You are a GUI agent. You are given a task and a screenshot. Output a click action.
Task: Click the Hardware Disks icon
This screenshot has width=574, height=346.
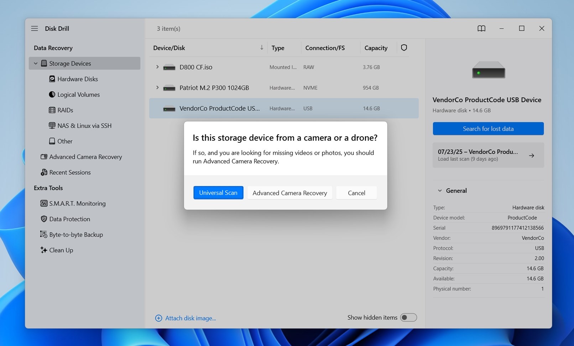click(52, 79)
